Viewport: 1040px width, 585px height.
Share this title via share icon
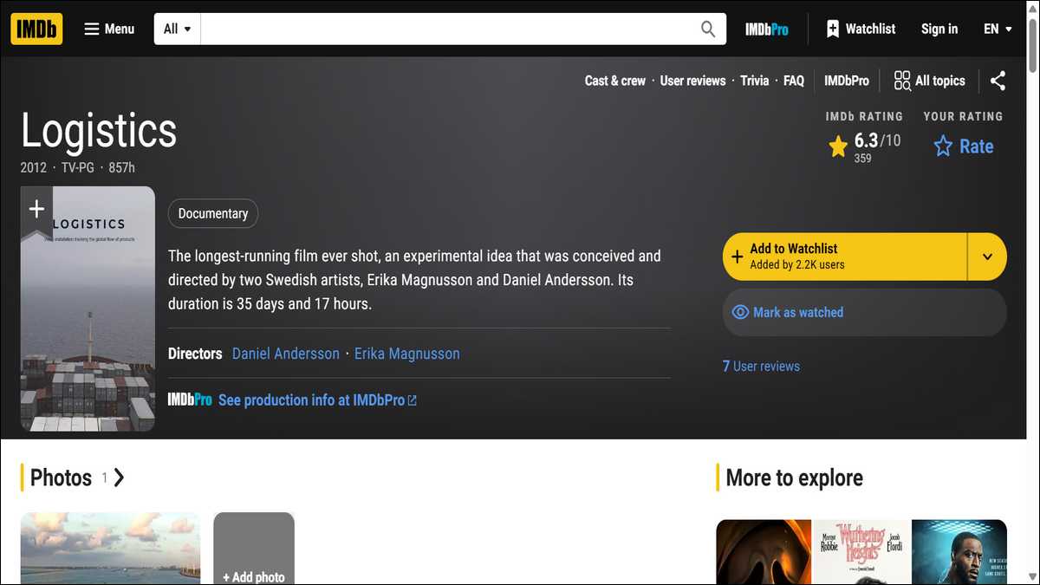pos(998,81)
